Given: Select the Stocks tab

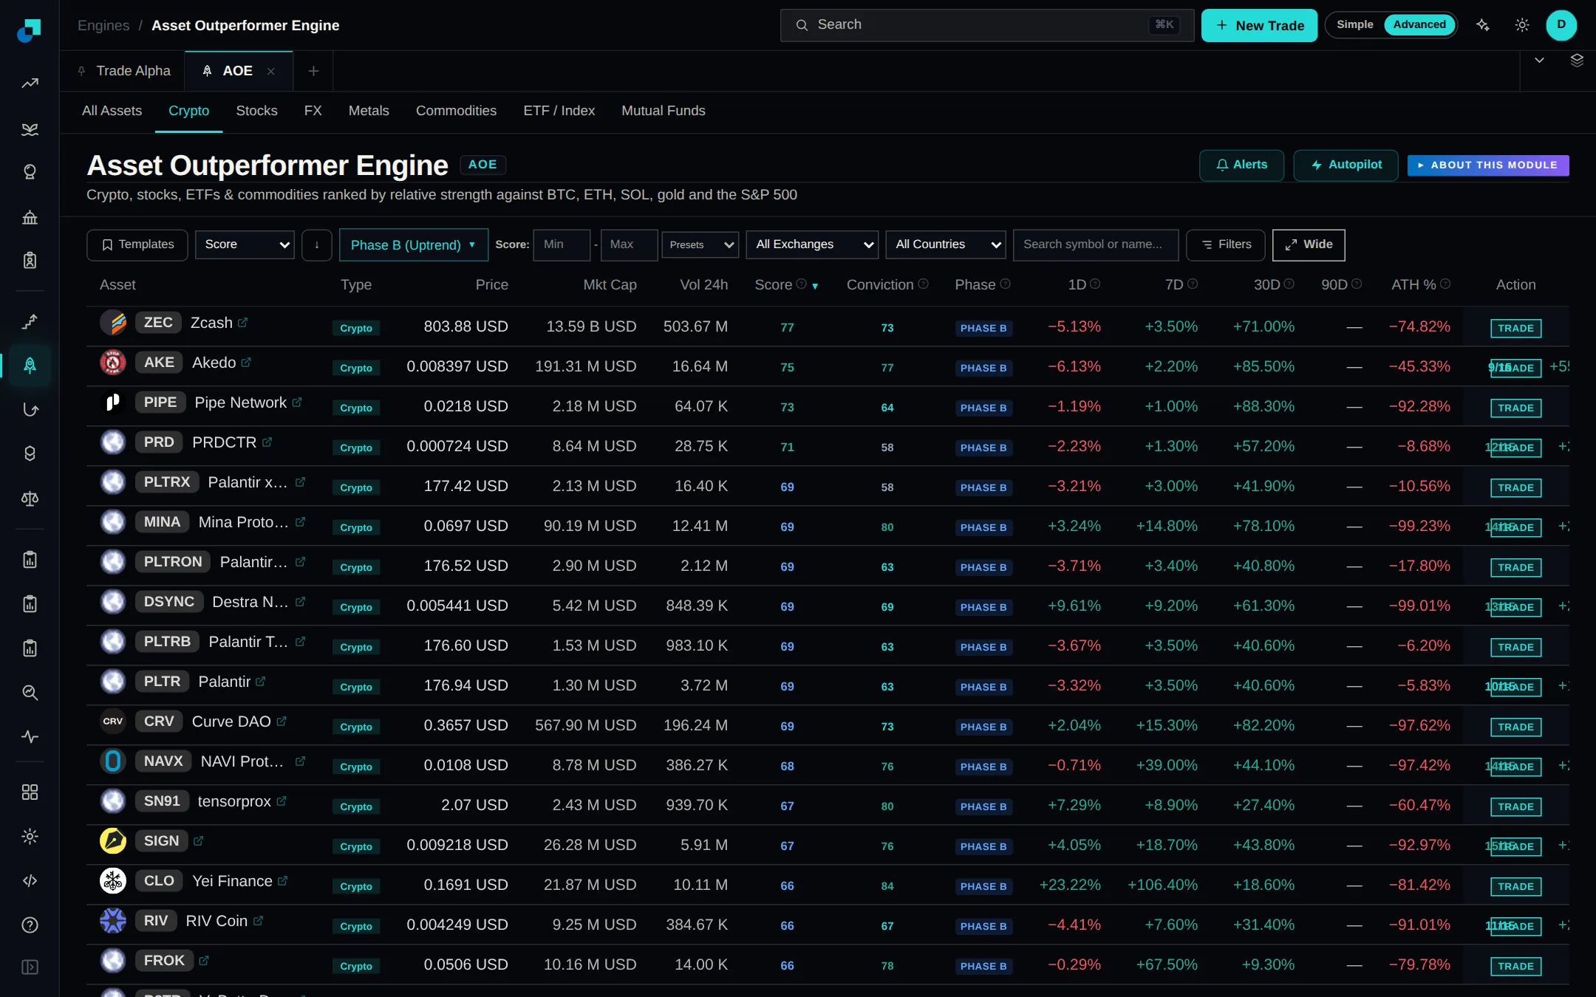Looking at the screenshot, I should [x=256, y=111].
